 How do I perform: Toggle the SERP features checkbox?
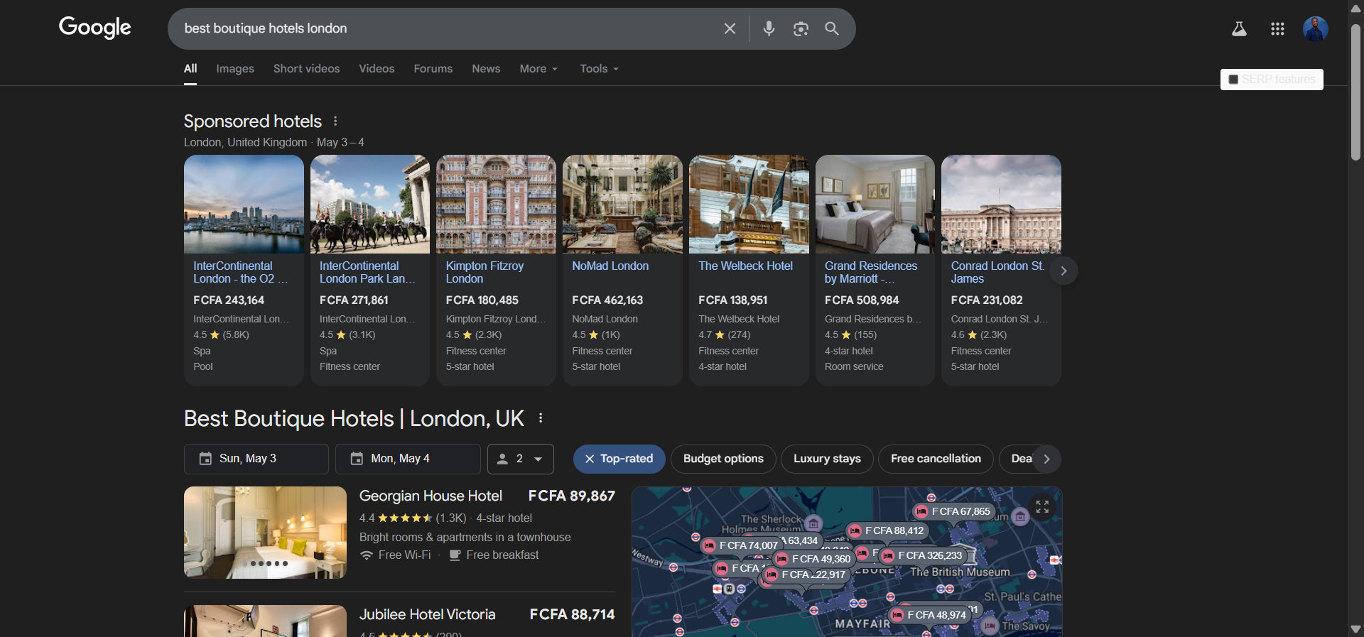(1233, 80)
